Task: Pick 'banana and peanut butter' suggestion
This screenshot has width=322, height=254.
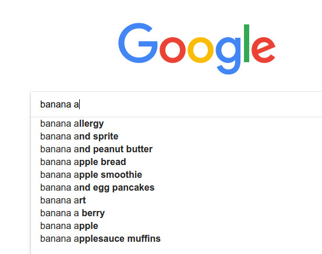Action: 176,149
